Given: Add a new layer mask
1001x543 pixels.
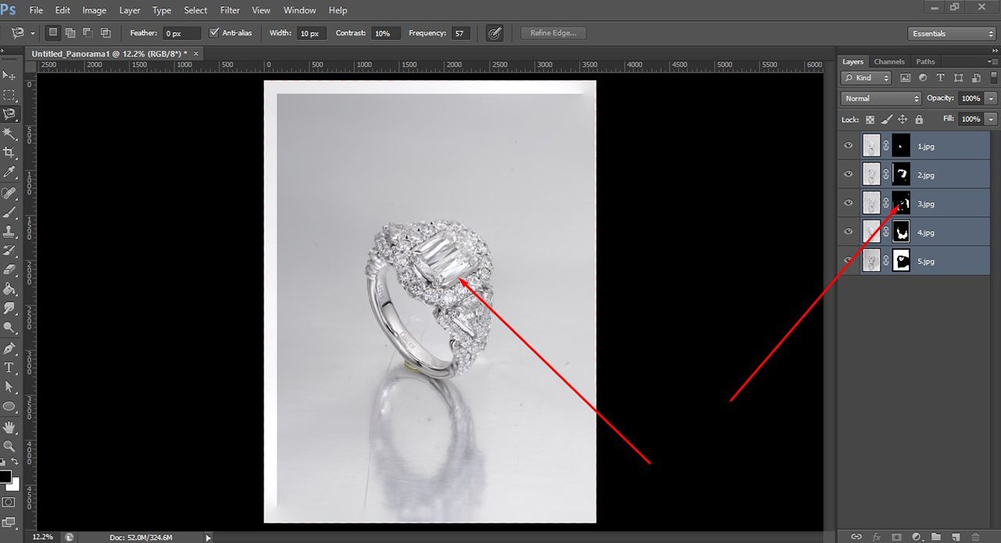Looking at the screenshot, I should [897, 536].
